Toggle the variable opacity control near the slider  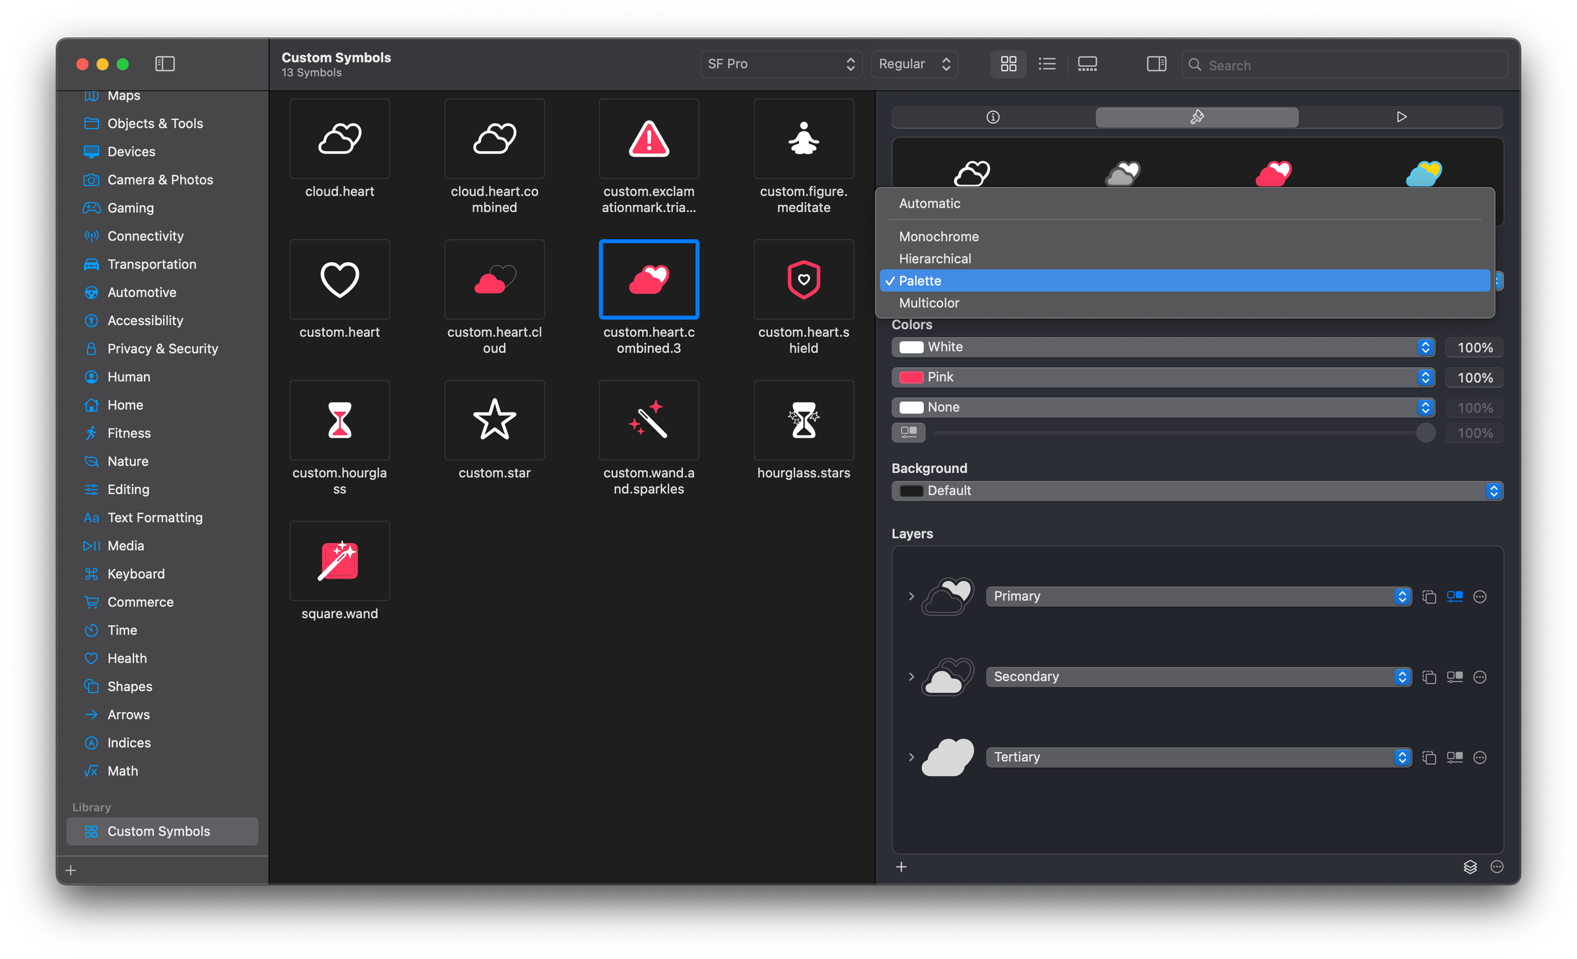point(909,433)
